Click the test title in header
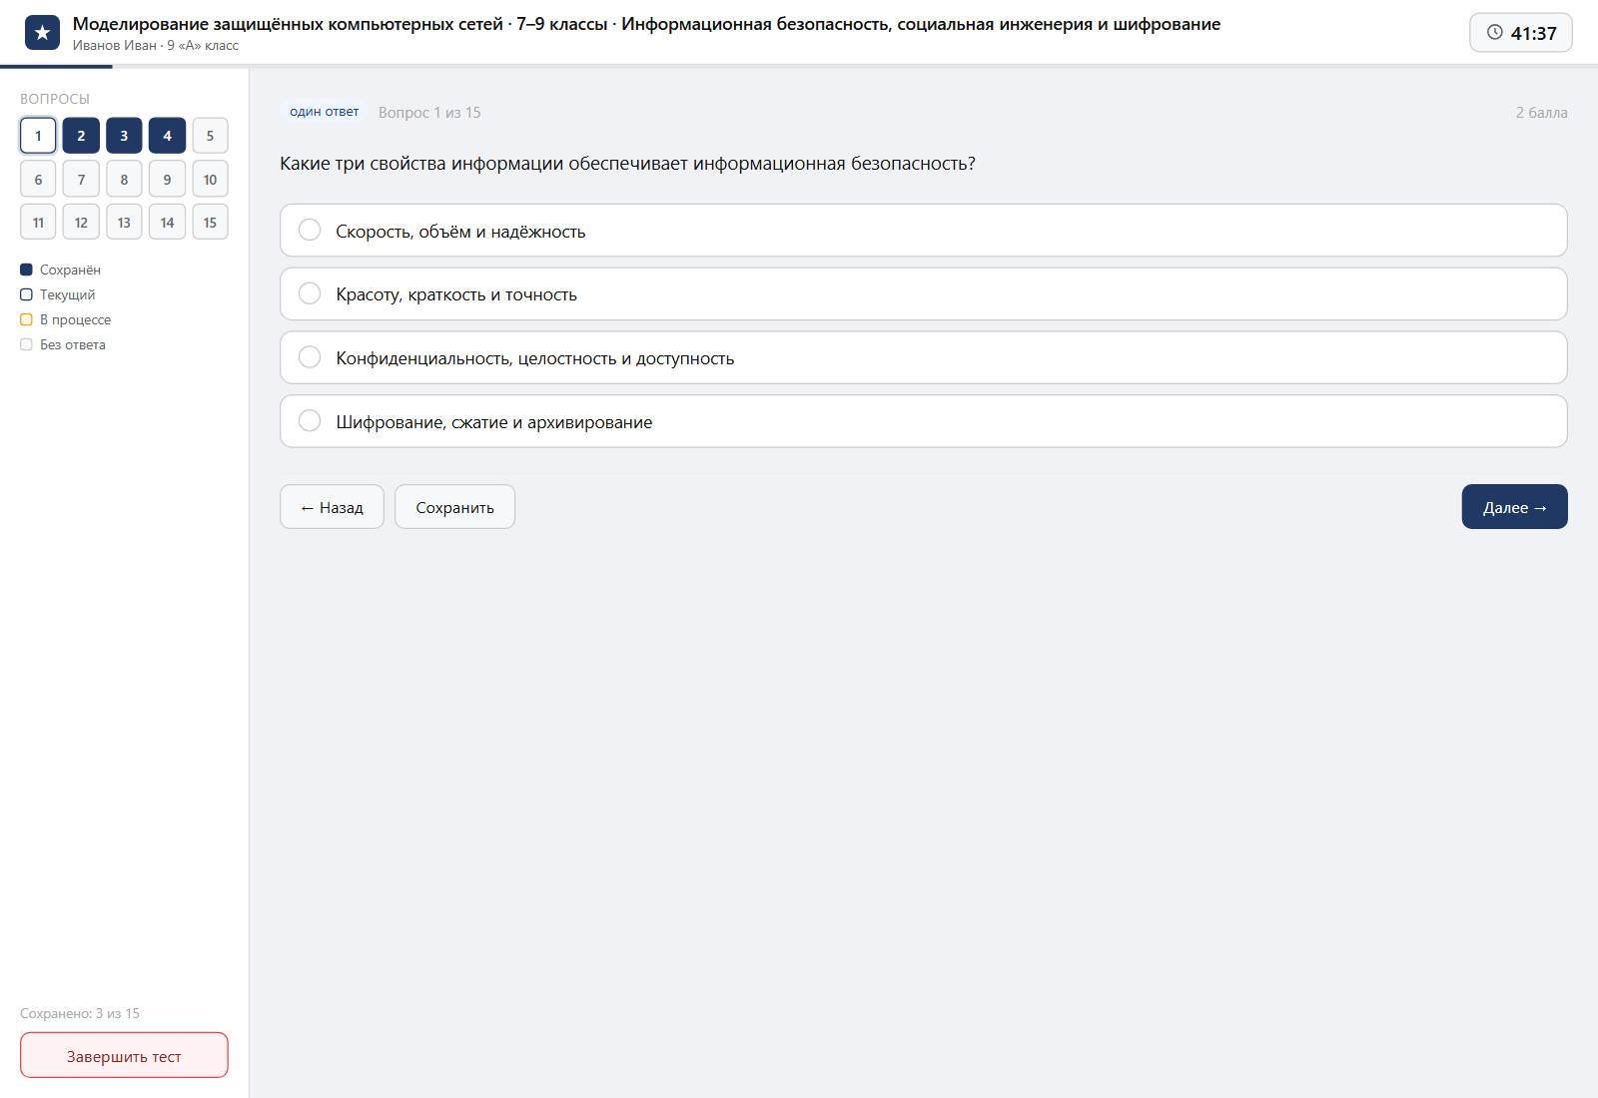The width and height of the screenshot is (1598, 1098). [646, 24]
